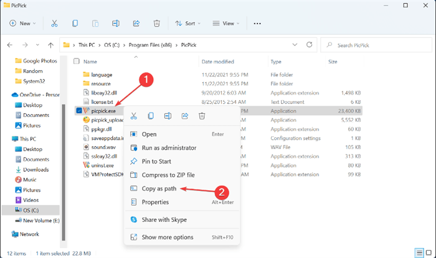
Task: Choose Show more options
Action: click(x=182, y=237)
